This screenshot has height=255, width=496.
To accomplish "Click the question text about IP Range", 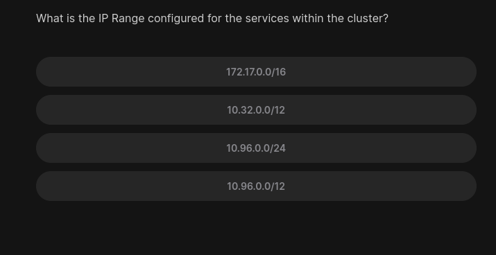I will (x=212, y=18).
